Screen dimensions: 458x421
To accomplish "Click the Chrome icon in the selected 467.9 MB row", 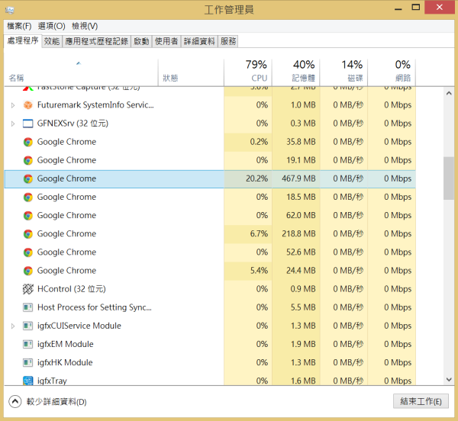I will [27, 178].
